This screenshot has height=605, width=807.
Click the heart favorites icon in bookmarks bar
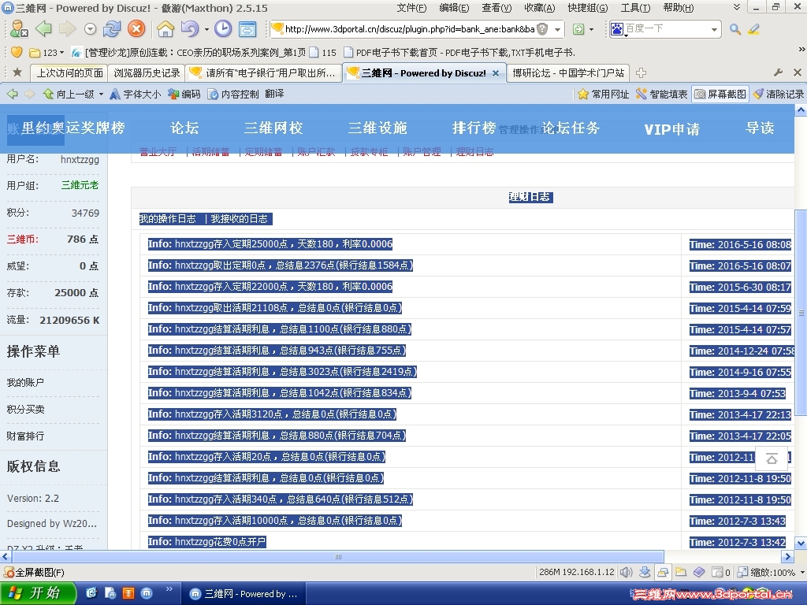[x=17, y=52]
